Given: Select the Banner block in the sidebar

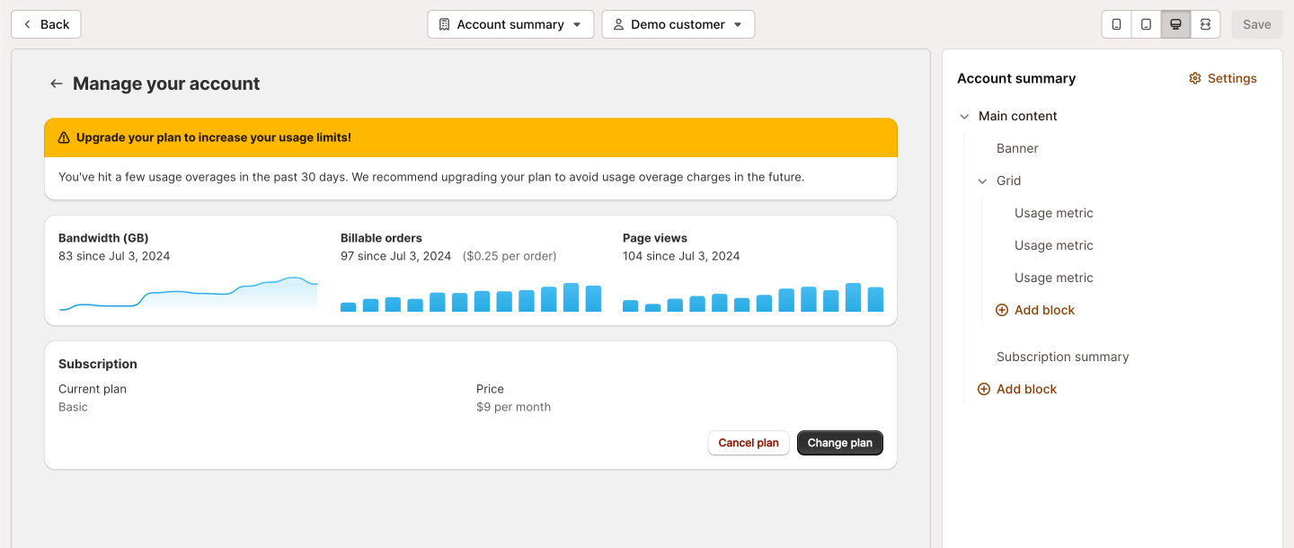Looking at the screenshot, I should click(x=1017, y=148).
